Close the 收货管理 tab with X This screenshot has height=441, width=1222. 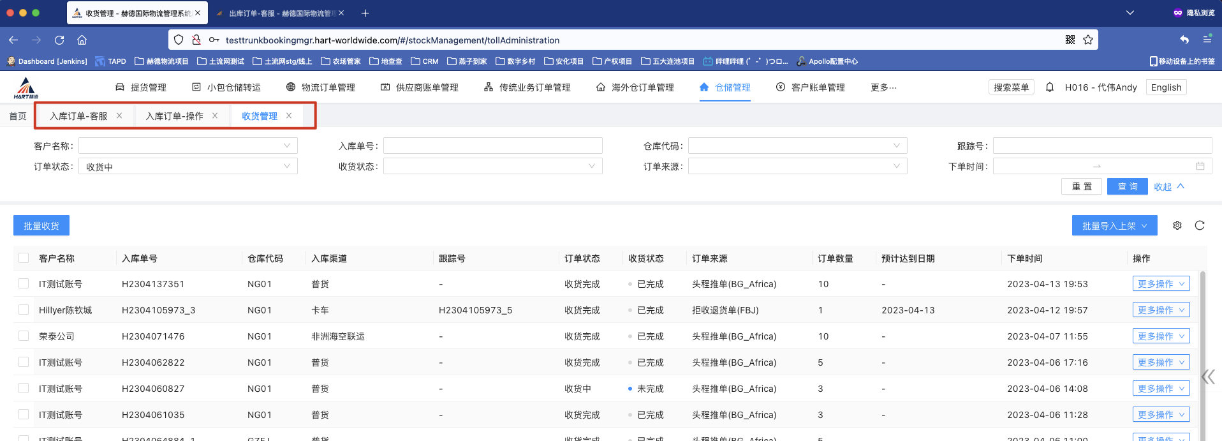coord(289,116)
